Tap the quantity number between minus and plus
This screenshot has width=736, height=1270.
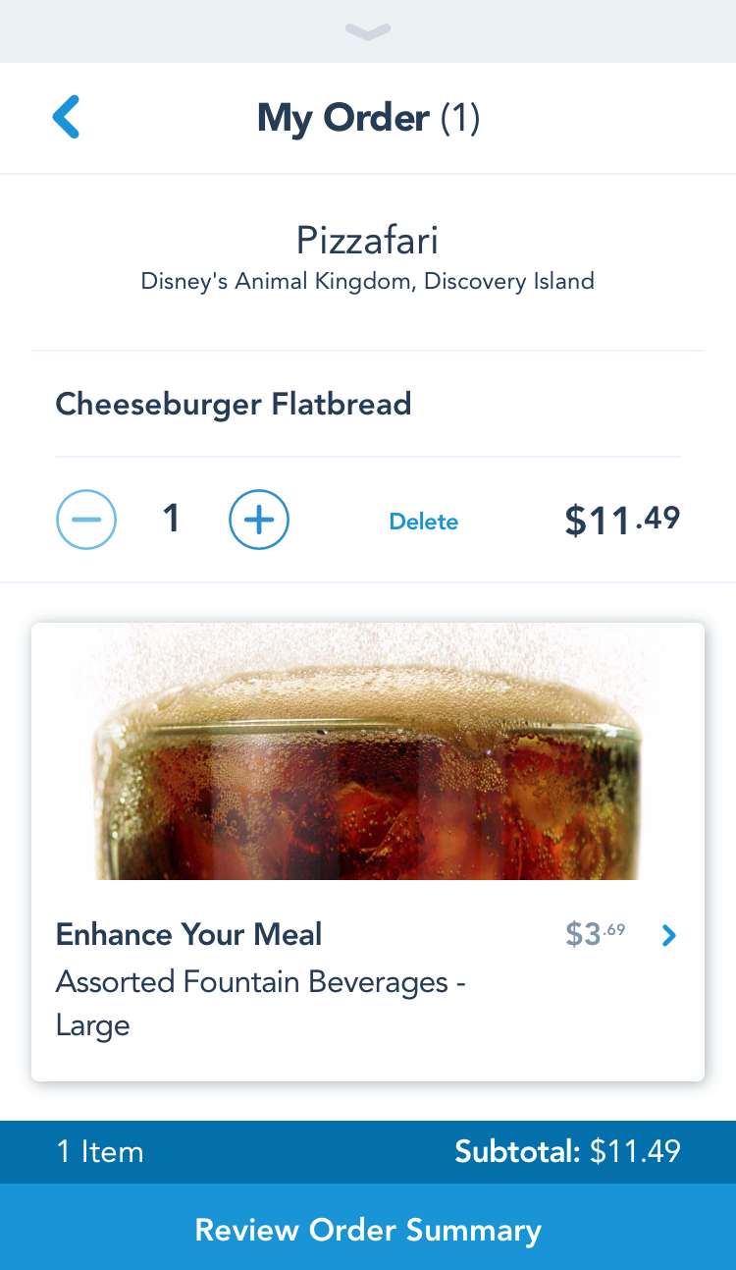coord(172,519)
